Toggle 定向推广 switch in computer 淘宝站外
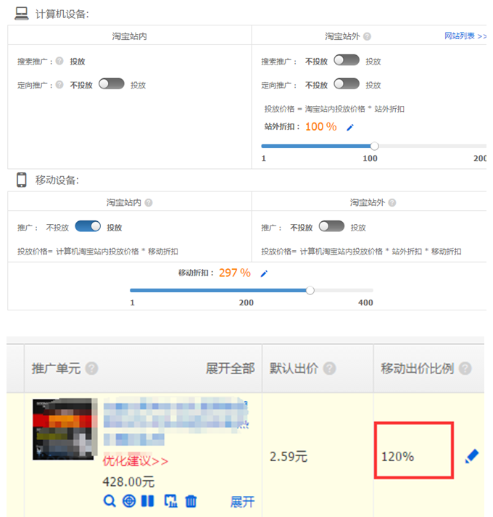The height and width of the screenshot is (517, 493). [x=347, y=83]
